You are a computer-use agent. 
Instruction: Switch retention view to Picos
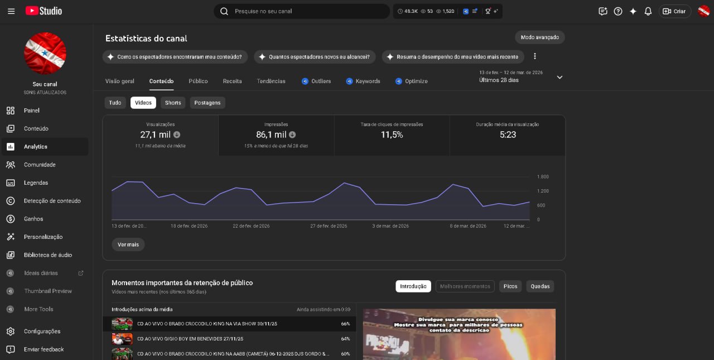click(x=510, y=286)
